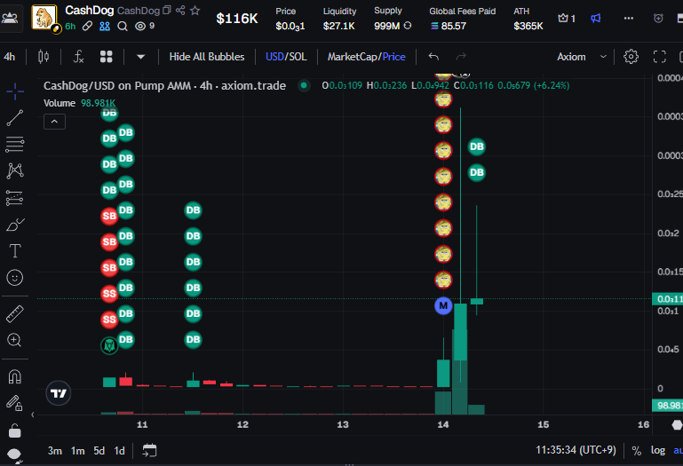This screenshot has height=466, width=683.
Task: Toggle stay in drawing mode
Action: (14, 403)
